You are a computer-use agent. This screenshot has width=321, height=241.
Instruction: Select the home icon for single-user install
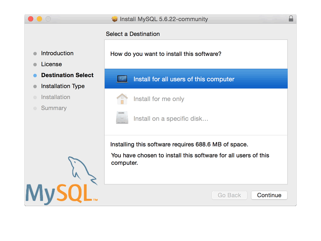coord(122,98)
